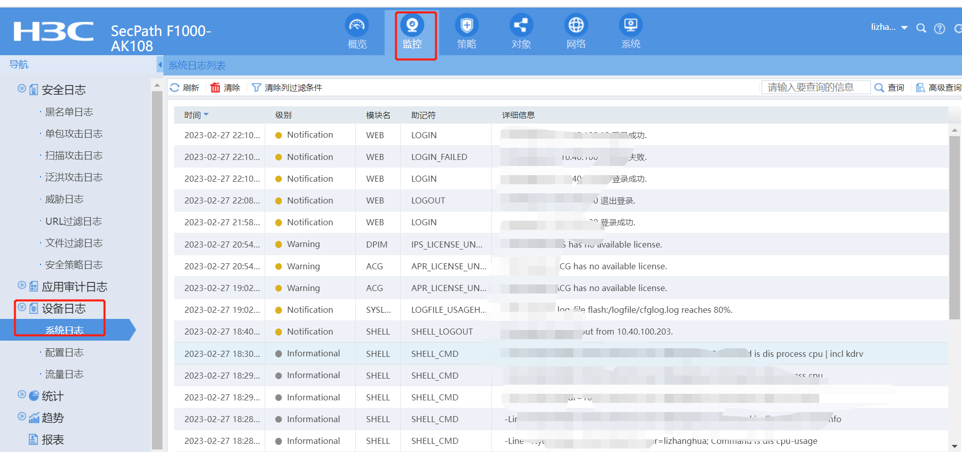
Task: Click the search query input field
Action: pos(815,88)
